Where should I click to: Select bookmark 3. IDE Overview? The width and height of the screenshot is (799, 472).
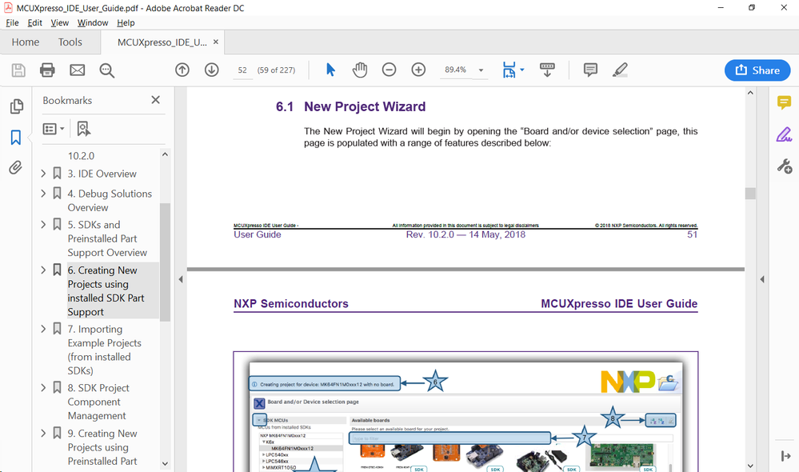click(102, 174)
